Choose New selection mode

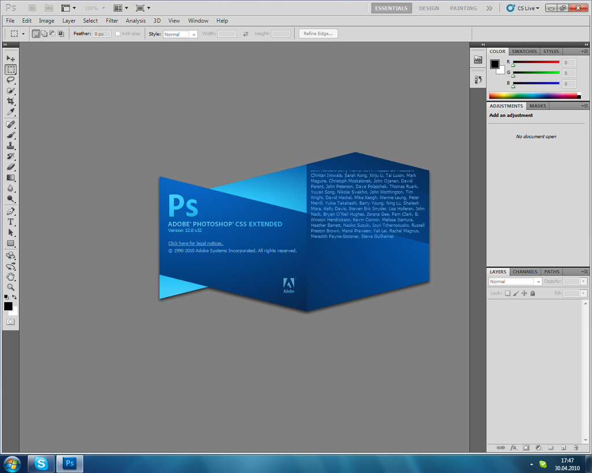pyautogui.click(x=36, y=33)
